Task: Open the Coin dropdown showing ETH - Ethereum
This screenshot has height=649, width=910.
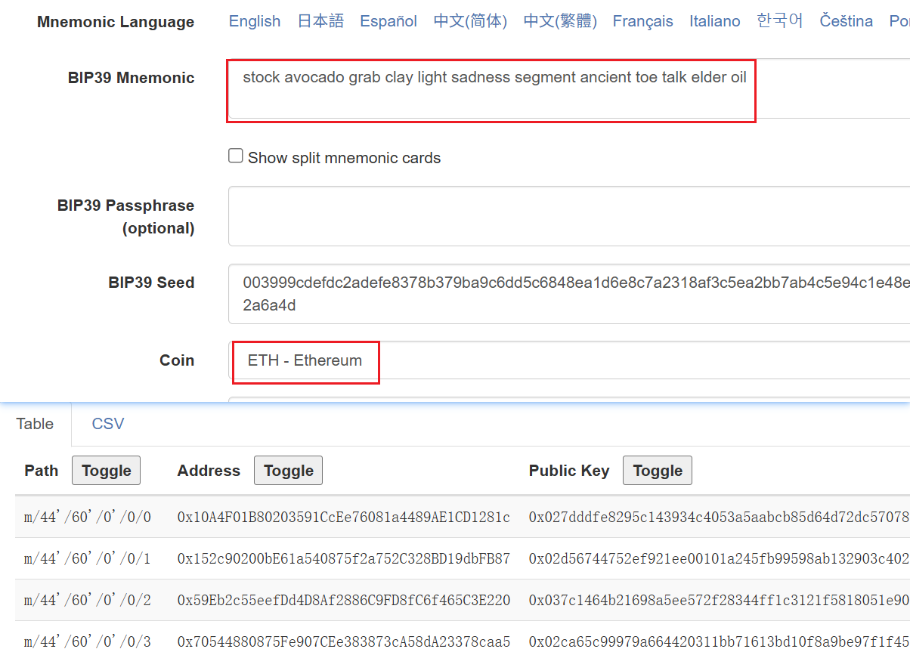Action: 568,360
